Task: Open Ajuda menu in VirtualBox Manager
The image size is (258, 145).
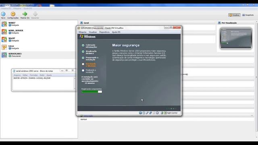Action: [x=27, y=8]
